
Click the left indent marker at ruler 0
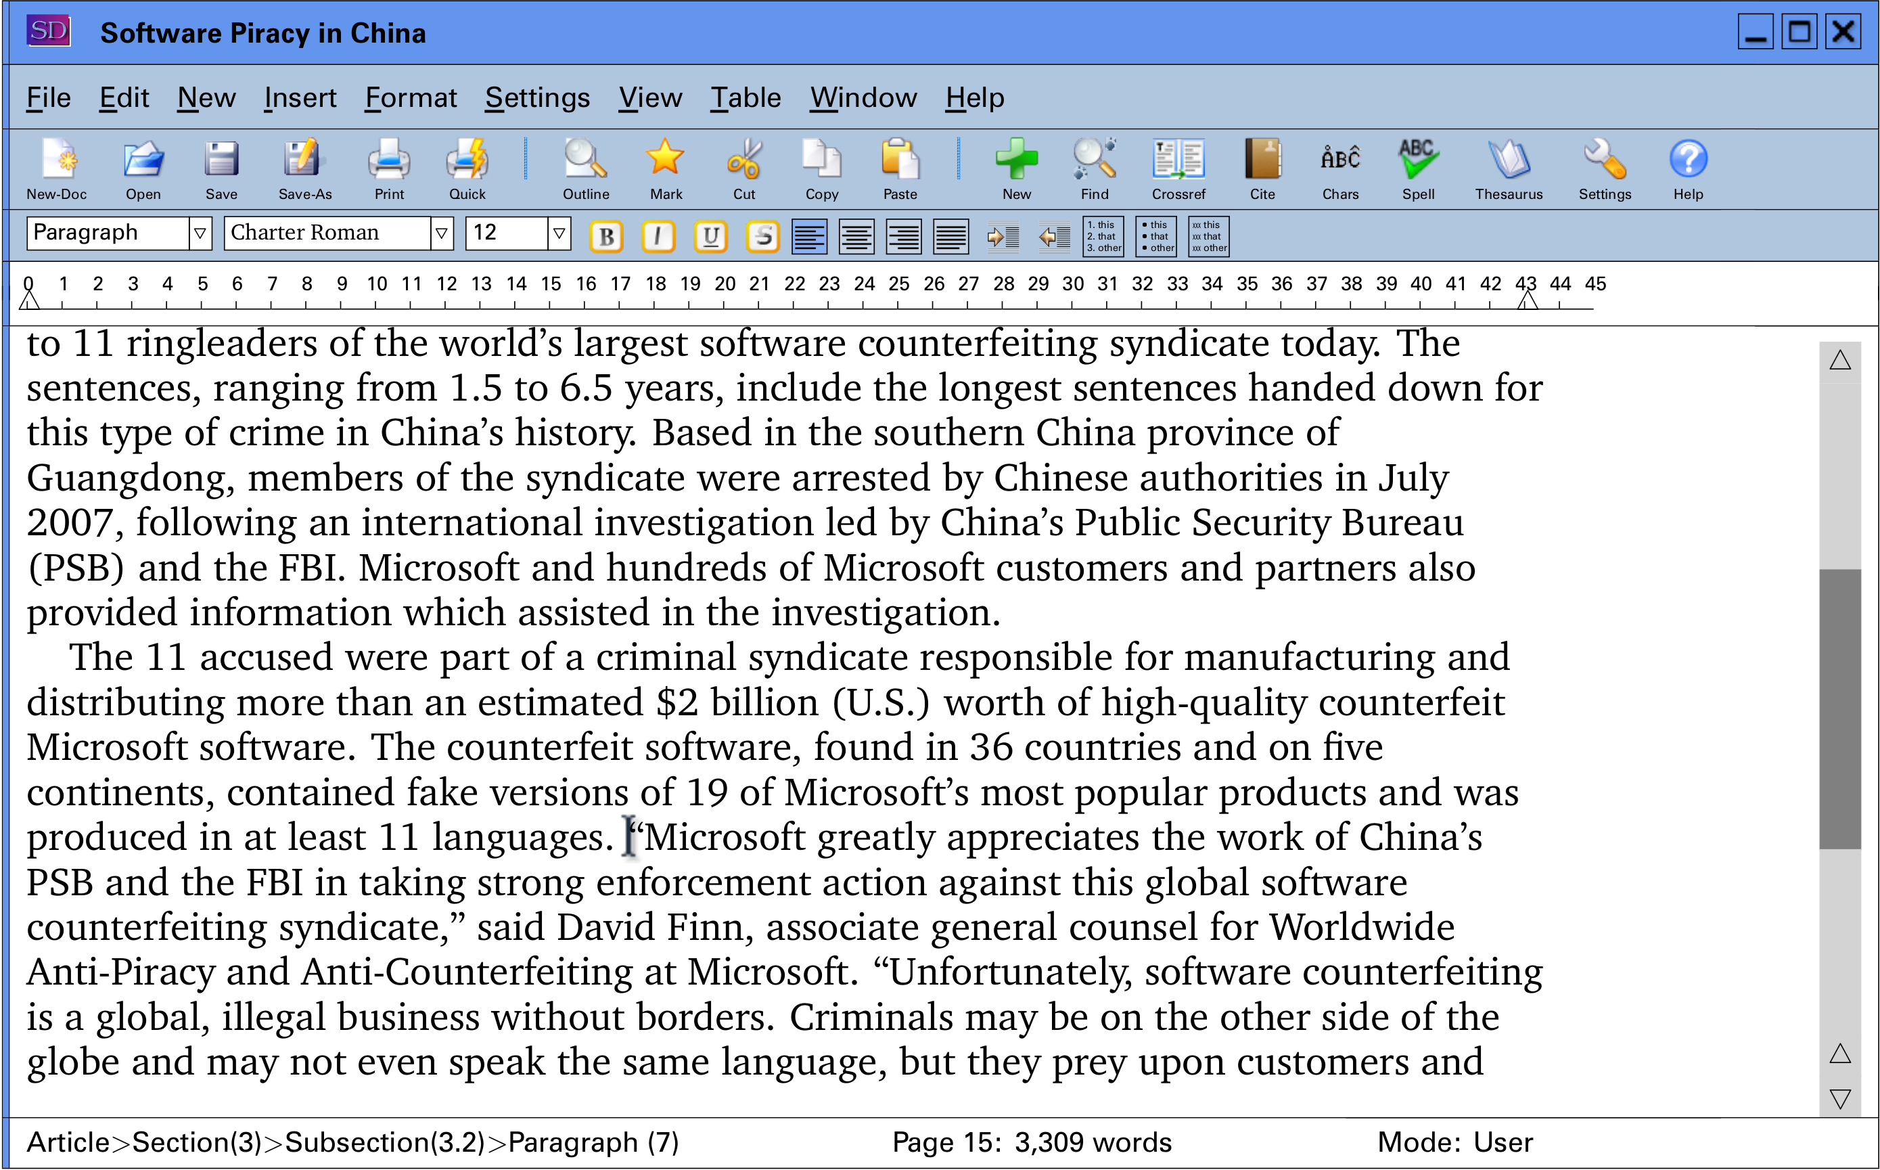tap(28, 300)
